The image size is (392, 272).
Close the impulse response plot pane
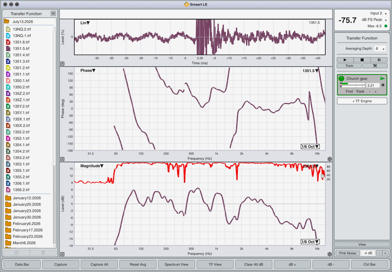pyautogui.click(x=62, y=64)
